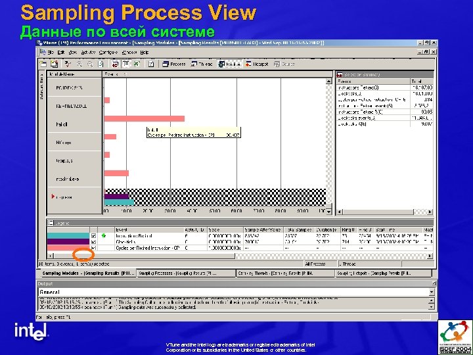Click the Start Time column header
This screenshot has width=473, height=355.
point(398,229)
